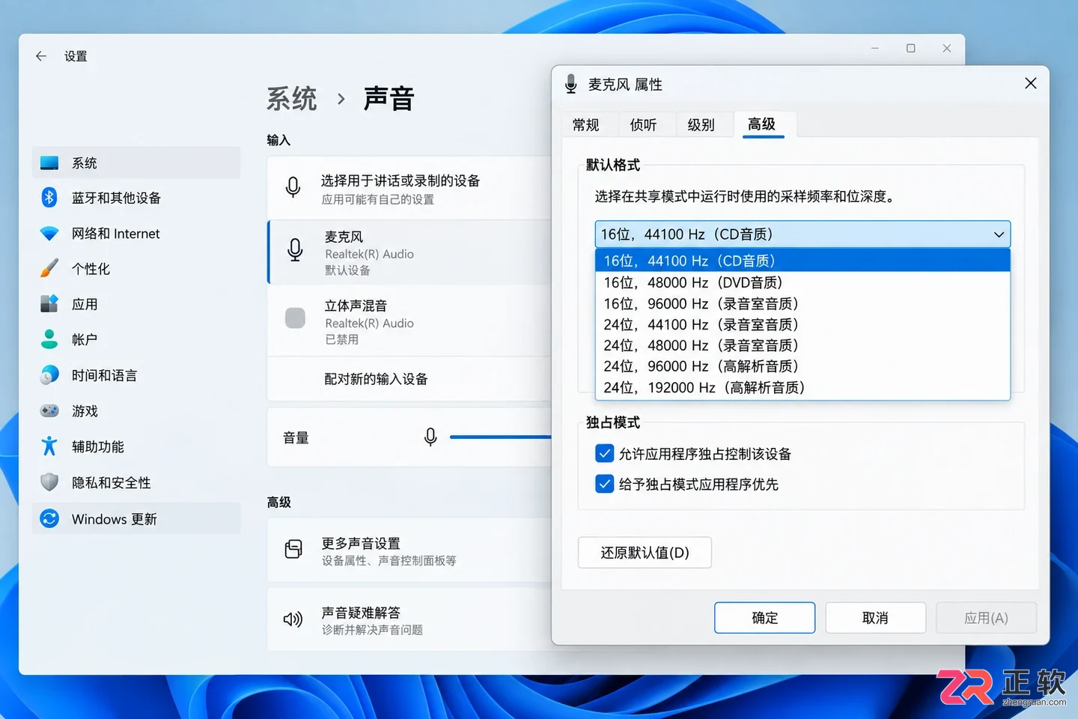Click the paintbrush icon for 个性化
This screenshot has height=719, width=1078.
point(49,268)
